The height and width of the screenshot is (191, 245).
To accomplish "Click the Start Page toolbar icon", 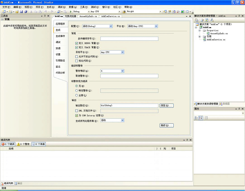I will tap(183, 12).
